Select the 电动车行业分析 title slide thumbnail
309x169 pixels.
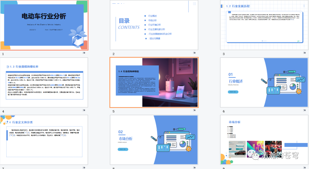coord(44,25)
